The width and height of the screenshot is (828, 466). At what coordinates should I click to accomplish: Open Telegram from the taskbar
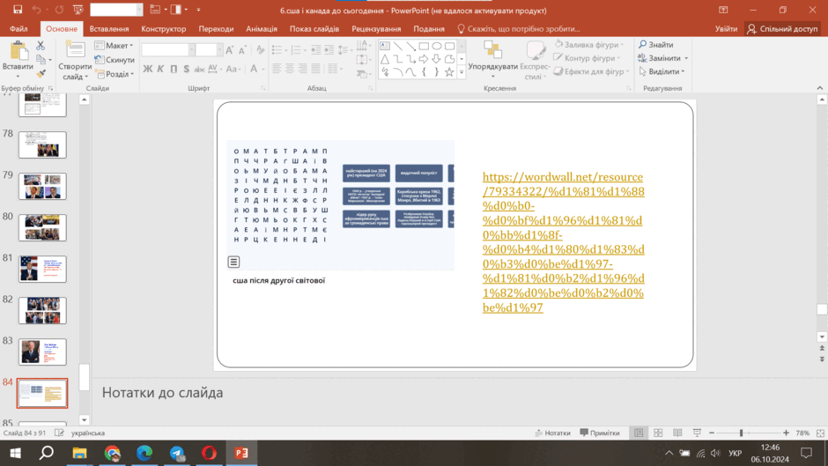point(177,453)
